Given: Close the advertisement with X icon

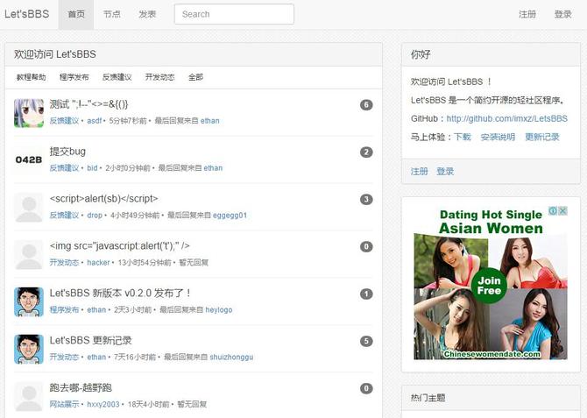Looking at the screenshot, I should tap(562, 210).
